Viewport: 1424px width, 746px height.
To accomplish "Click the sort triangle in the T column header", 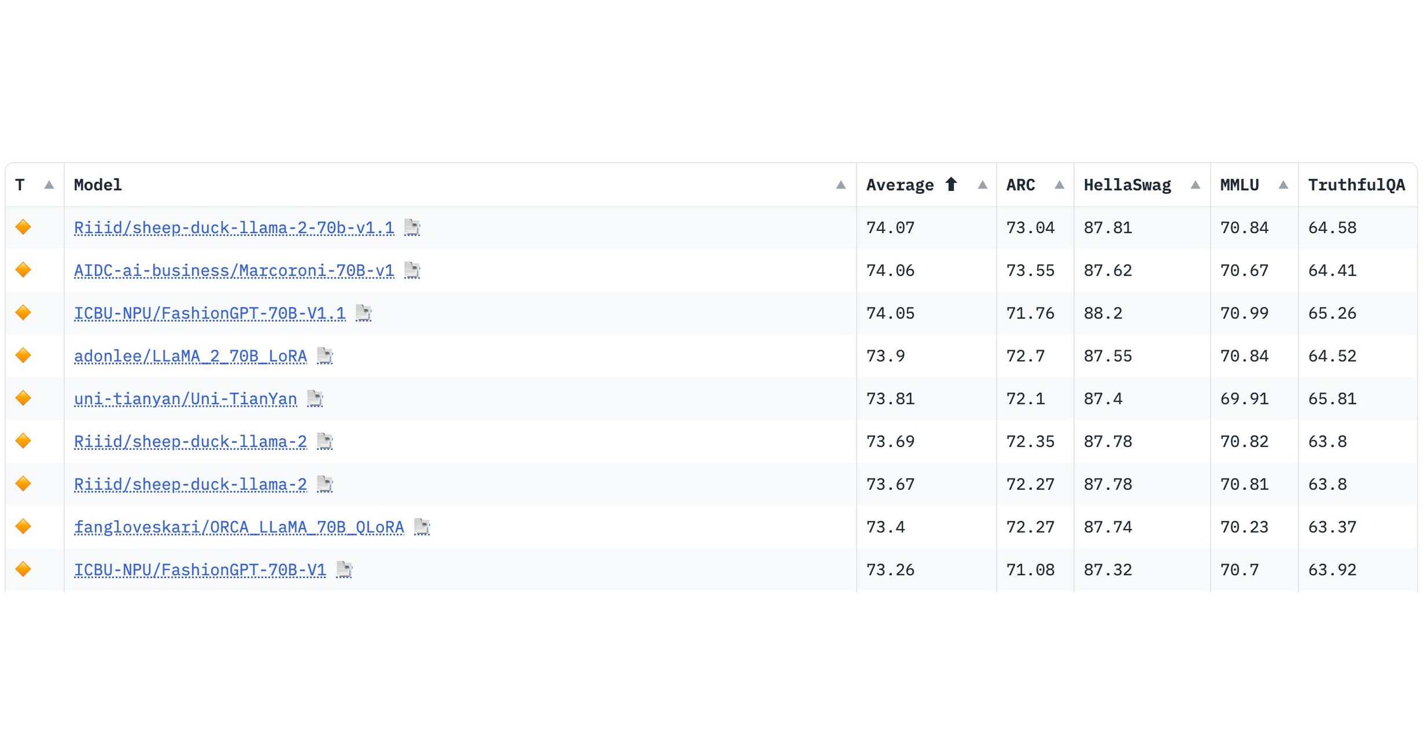I will coord(49,185).
